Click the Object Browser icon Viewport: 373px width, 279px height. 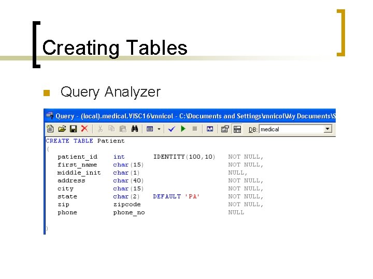tap(210, 129)
